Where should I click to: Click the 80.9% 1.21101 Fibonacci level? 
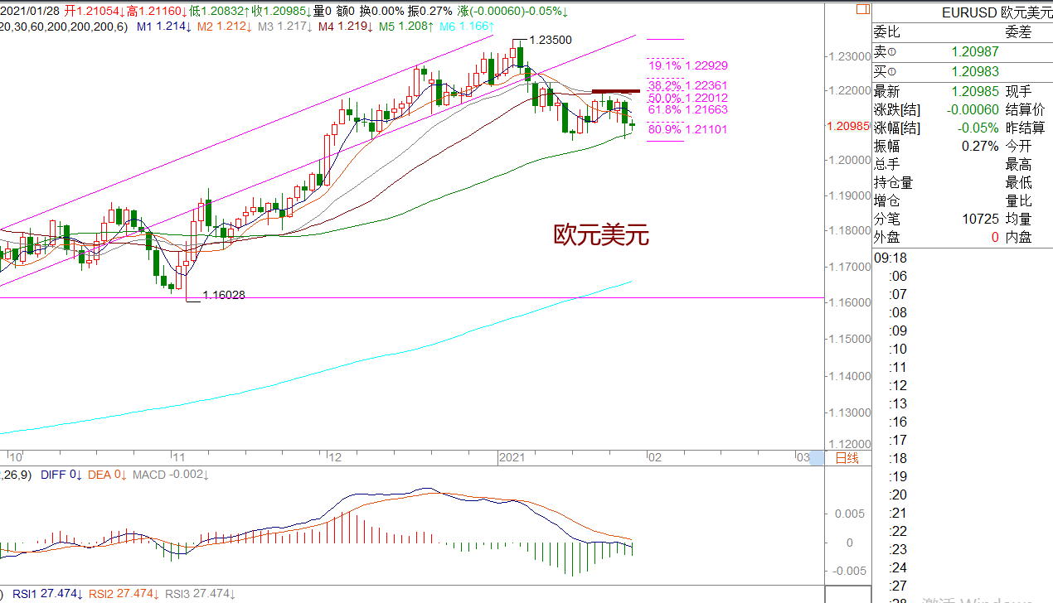pyautogui.click(x=688, y=129)
